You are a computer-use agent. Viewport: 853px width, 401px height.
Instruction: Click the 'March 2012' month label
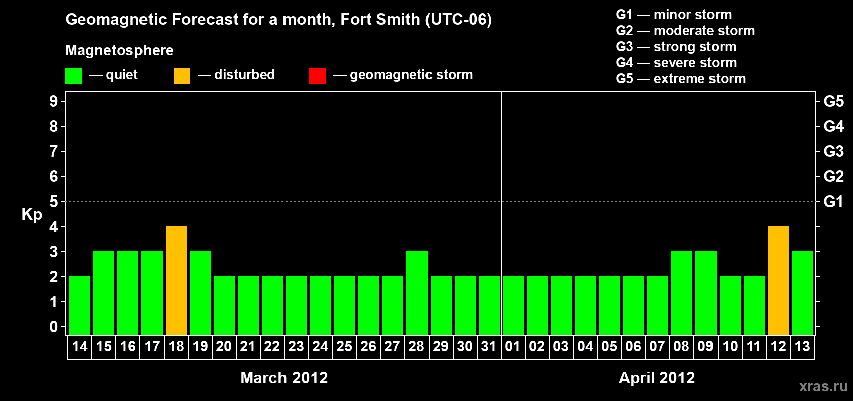(284, 378)
